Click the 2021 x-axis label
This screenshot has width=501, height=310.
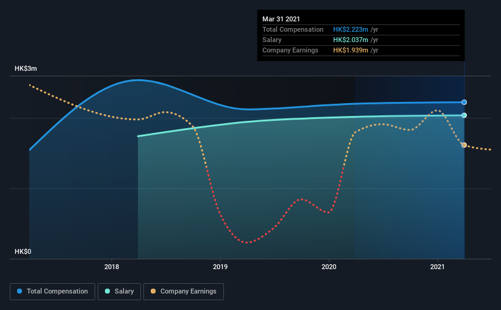437,267
